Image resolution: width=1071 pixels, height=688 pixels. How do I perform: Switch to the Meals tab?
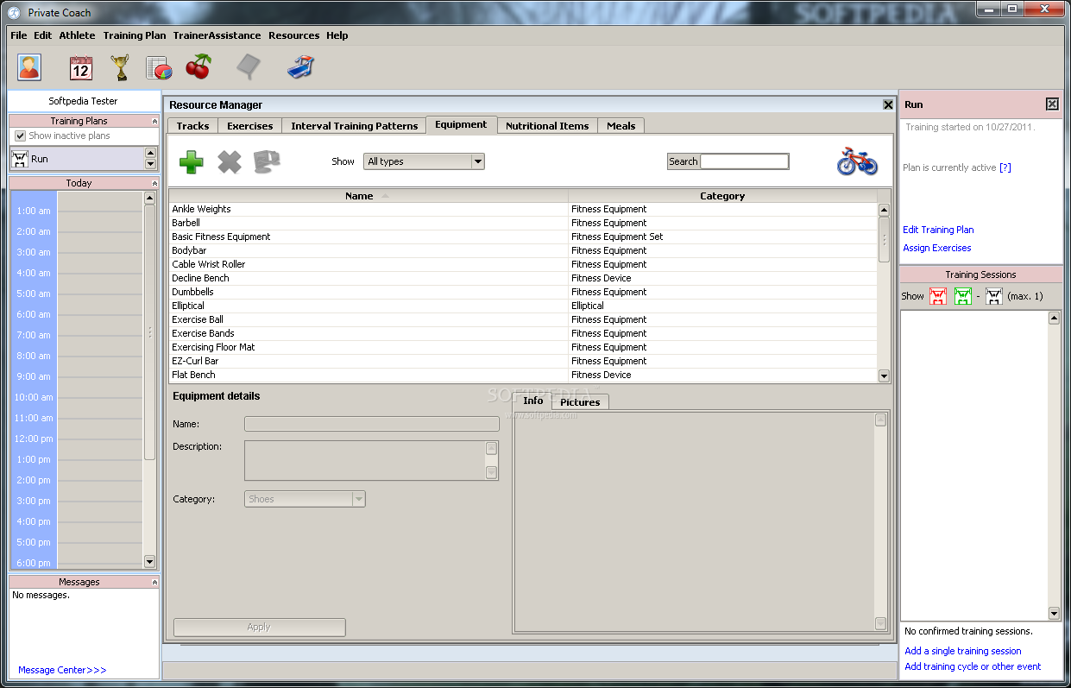click(621, 126)
